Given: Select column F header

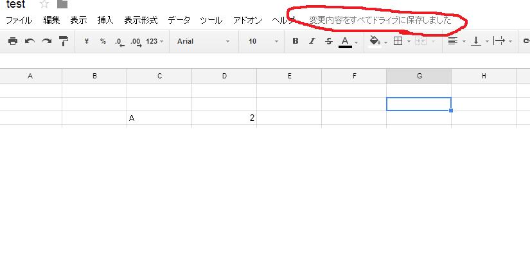Looking at the screenshot, I should coord(354,76).
